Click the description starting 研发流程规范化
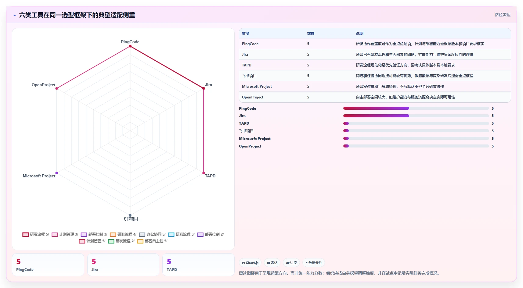Screen dimensions: 523x288 [x=405, y=65]
